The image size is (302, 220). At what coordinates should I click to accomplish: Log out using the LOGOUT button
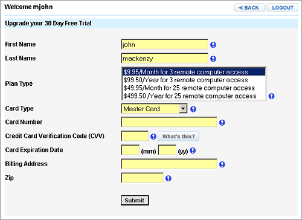pyautogui.click(x=283, y=8)
